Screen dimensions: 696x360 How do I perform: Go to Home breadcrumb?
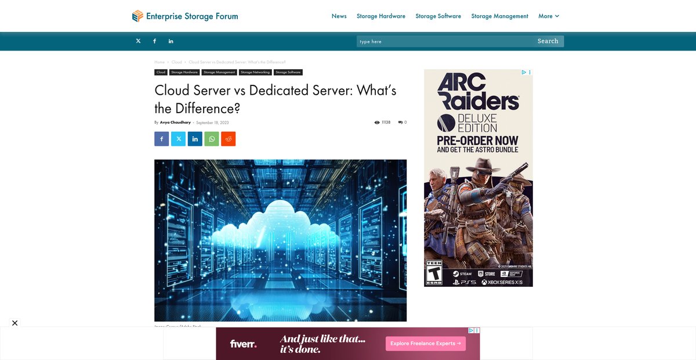click(159, 62)
